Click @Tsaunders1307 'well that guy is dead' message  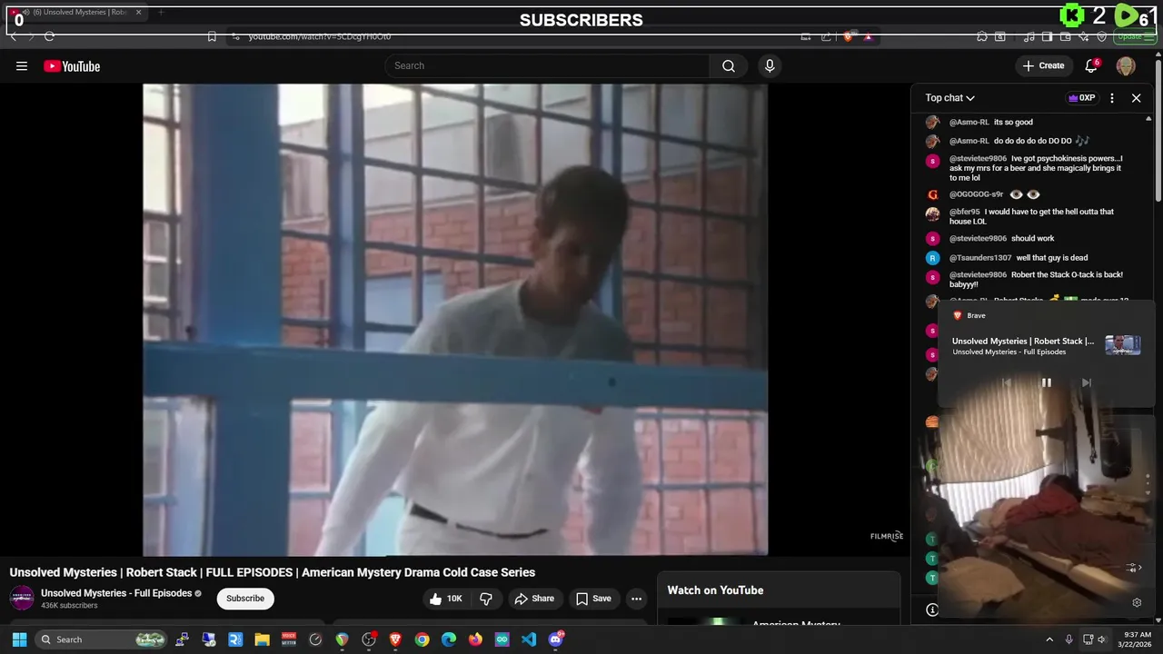coord(1019,258)
